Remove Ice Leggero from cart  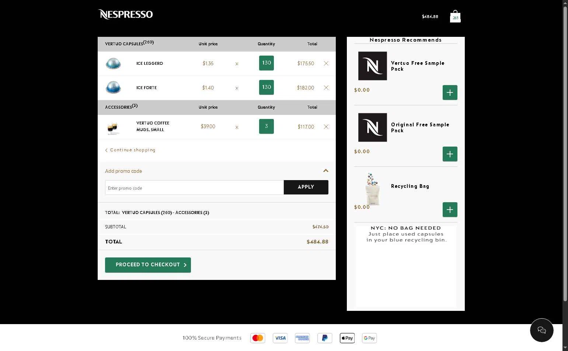[326, 63]
